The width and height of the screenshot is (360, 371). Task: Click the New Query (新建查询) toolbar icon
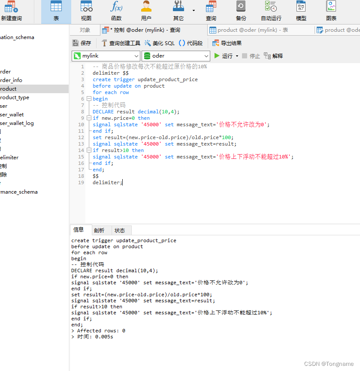coord(11,11)
